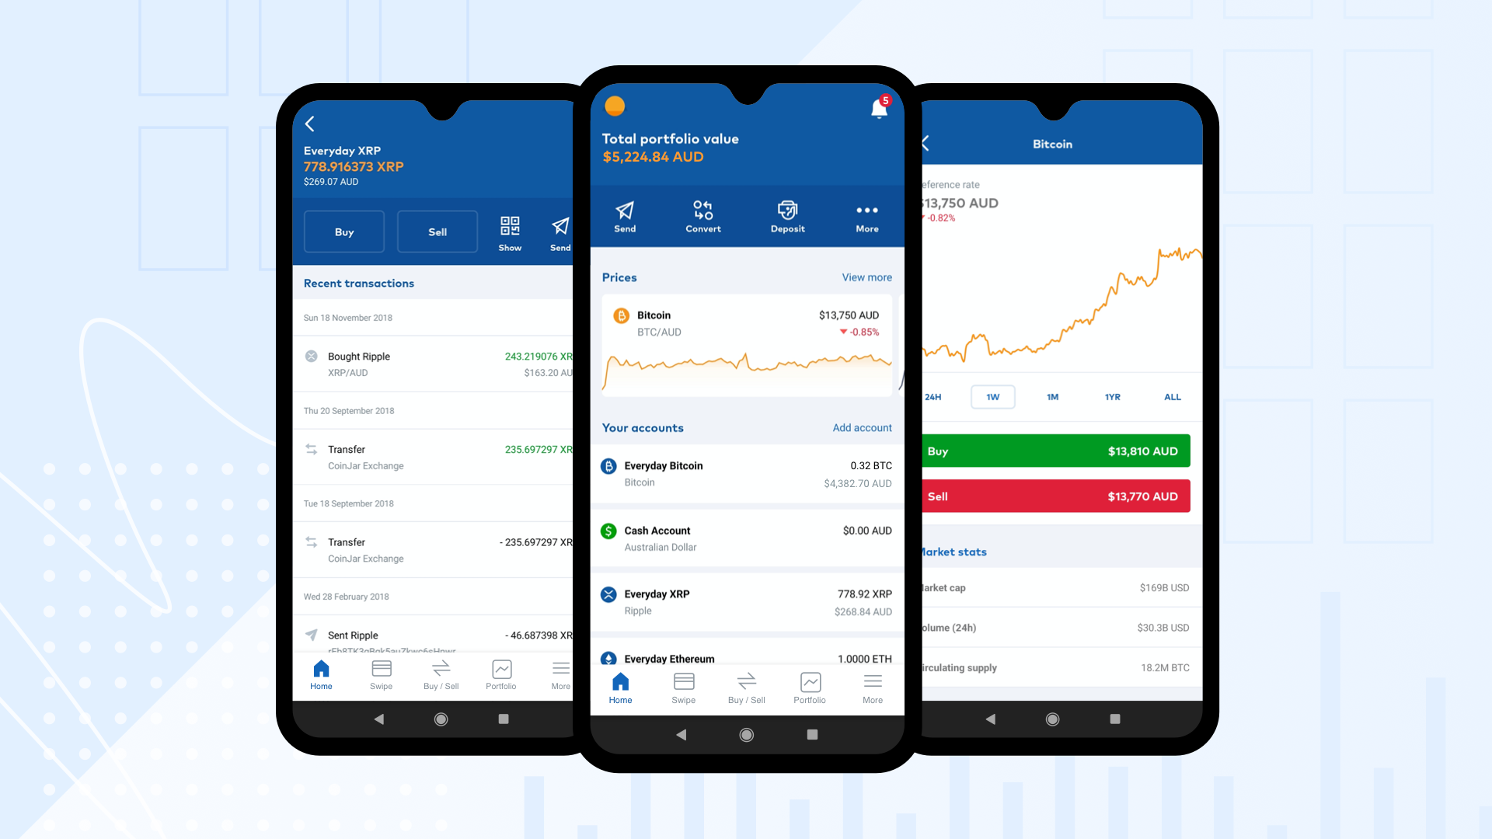Click View more under Prices section

coord(866,277)
